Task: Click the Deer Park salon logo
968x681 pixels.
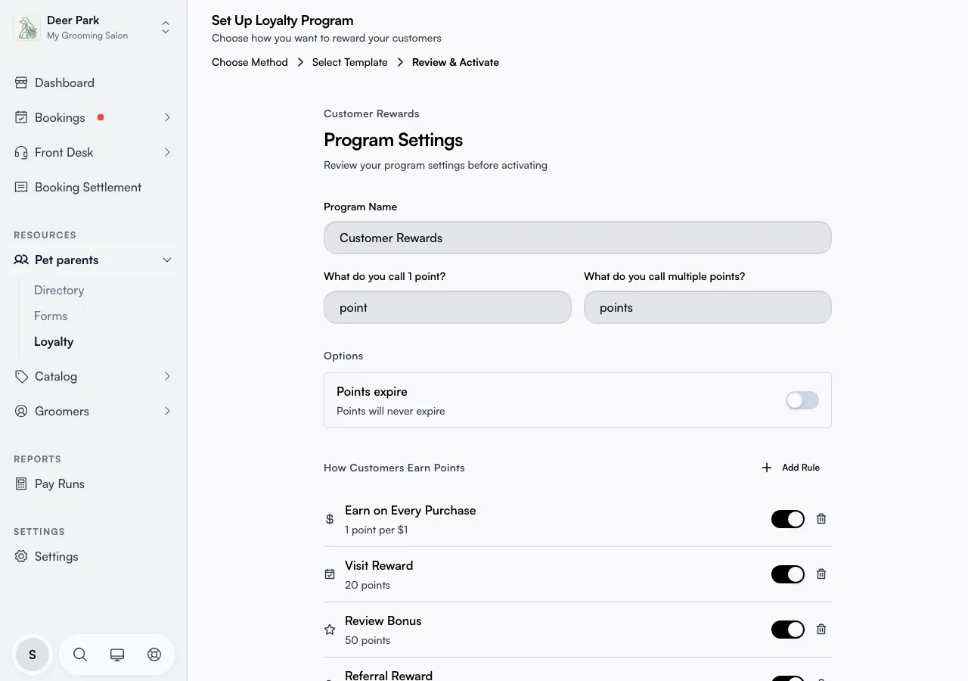Action: (x=27, y=28)
